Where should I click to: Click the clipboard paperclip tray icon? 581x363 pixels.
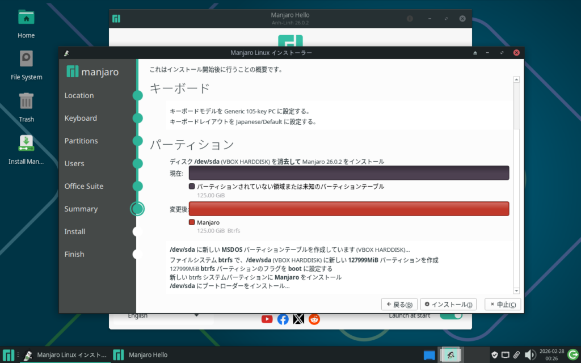click(x=516, y=355)
